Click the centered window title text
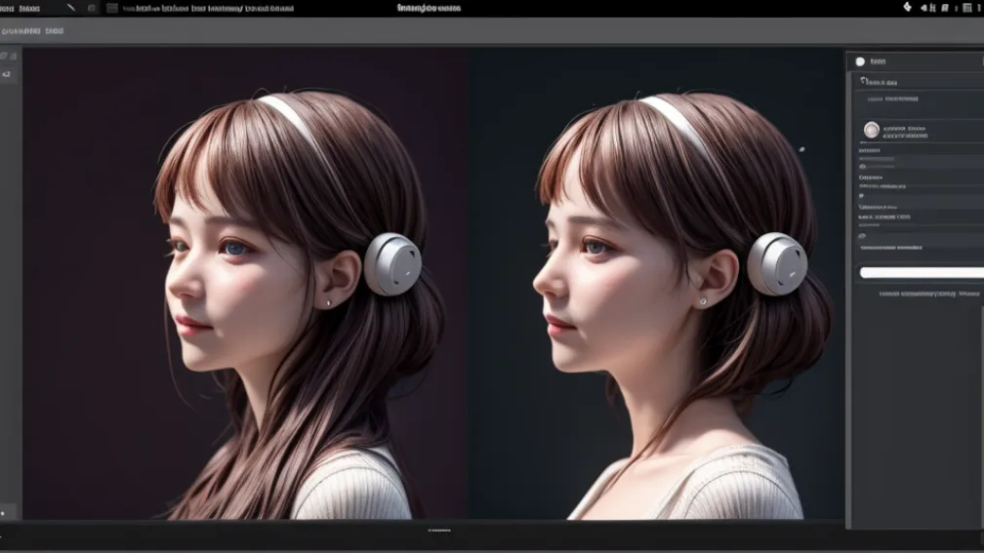The image size is (984, 553). click(430, 8)
